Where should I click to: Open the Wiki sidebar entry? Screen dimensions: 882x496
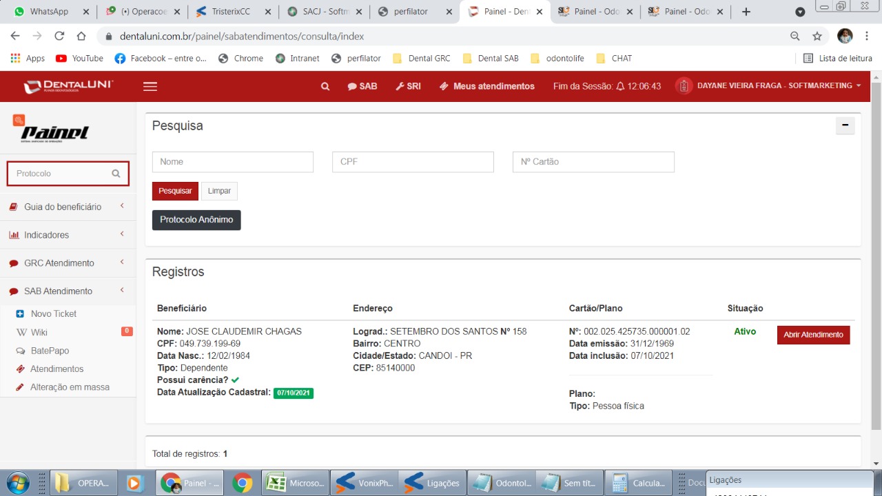(39, 332)
